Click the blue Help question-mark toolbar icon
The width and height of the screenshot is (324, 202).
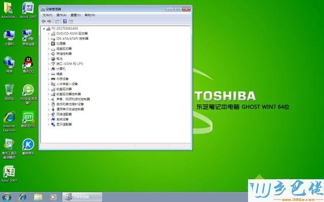65,21
